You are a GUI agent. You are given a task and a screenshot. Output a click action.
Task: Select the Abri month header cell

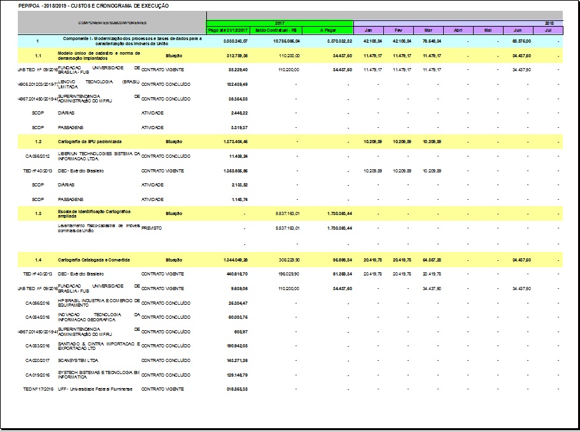[x=458, y=31]
